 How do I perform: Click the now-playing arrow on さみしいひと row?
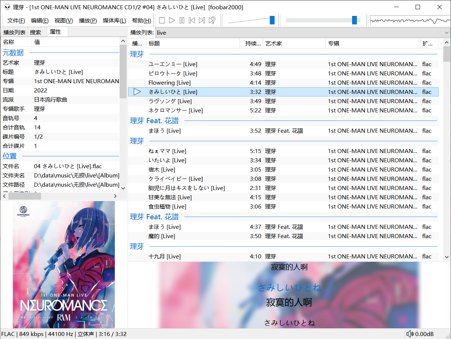137,92
